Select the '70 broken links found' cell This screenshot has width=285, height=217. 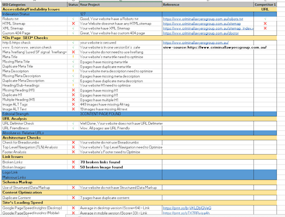pyautogui.click(x=121, y=162)
